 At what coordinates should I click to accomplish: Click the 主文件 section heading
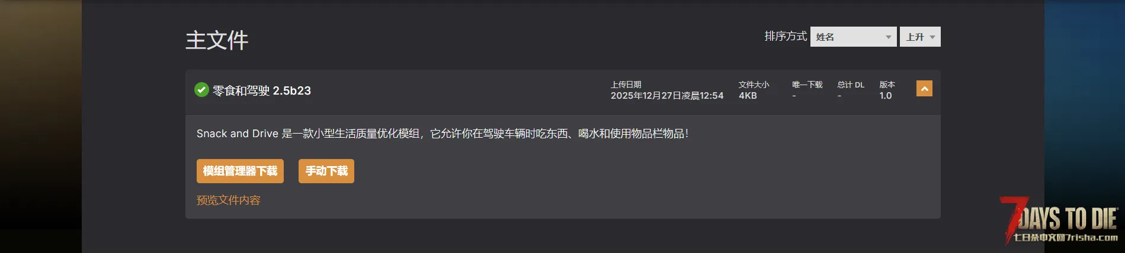pos(217,40)
